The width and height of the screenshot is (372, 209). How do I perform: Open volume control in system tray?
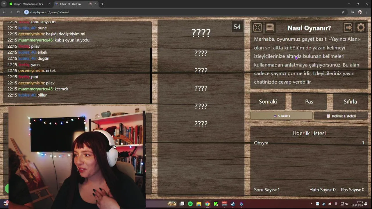click(x=346, y=204)
